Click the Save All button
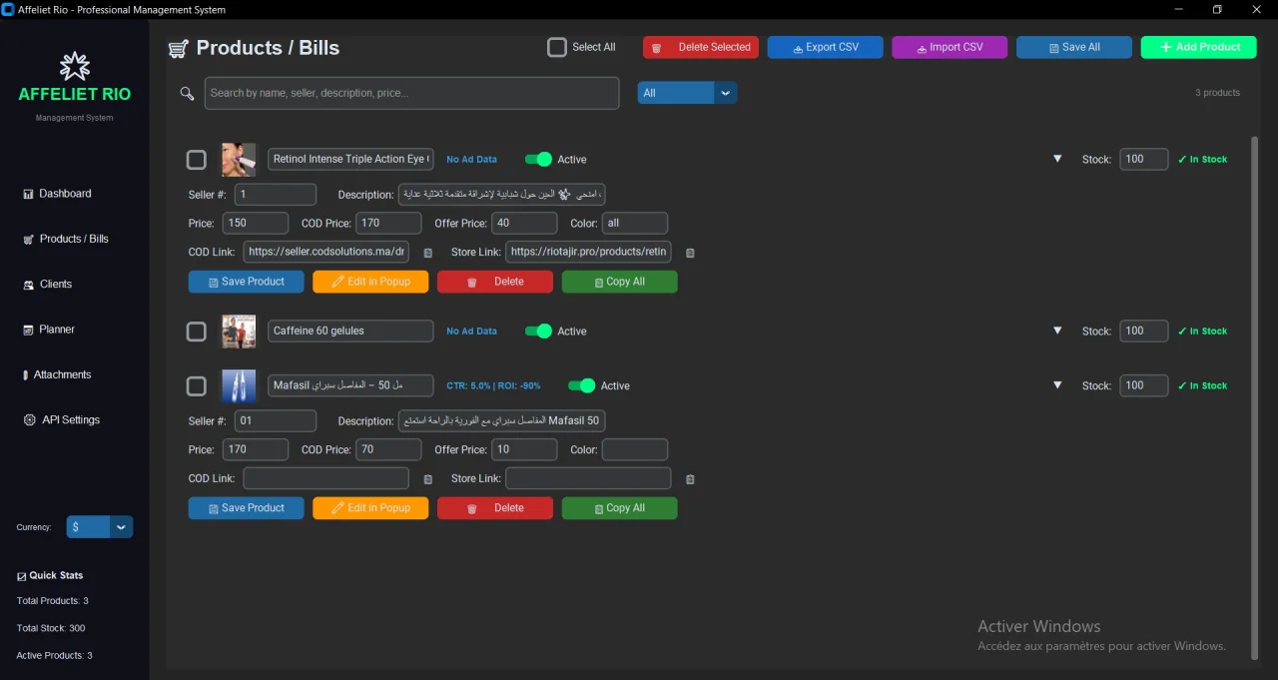Image resolution: width=1278 pixels, height=680 pixels. tap(1074, 47)
